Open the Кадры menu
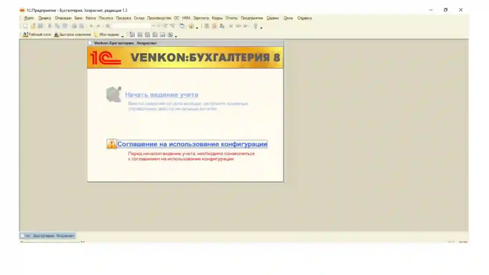The height and width of the screenshot is (275, 489). point(217,18)
